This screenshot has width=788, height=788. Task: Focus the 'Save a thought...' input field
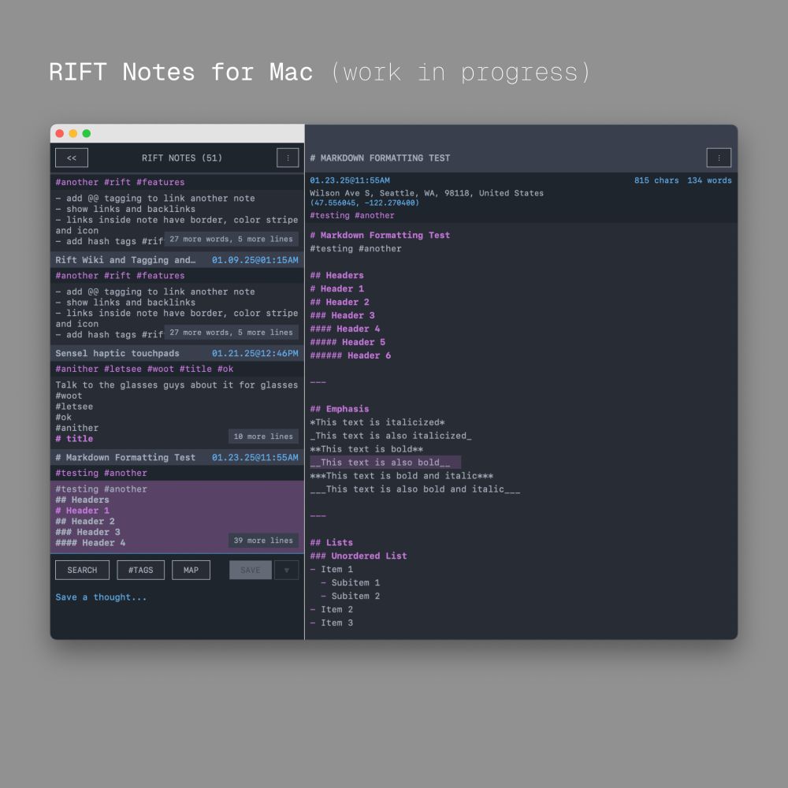point(177,597)
